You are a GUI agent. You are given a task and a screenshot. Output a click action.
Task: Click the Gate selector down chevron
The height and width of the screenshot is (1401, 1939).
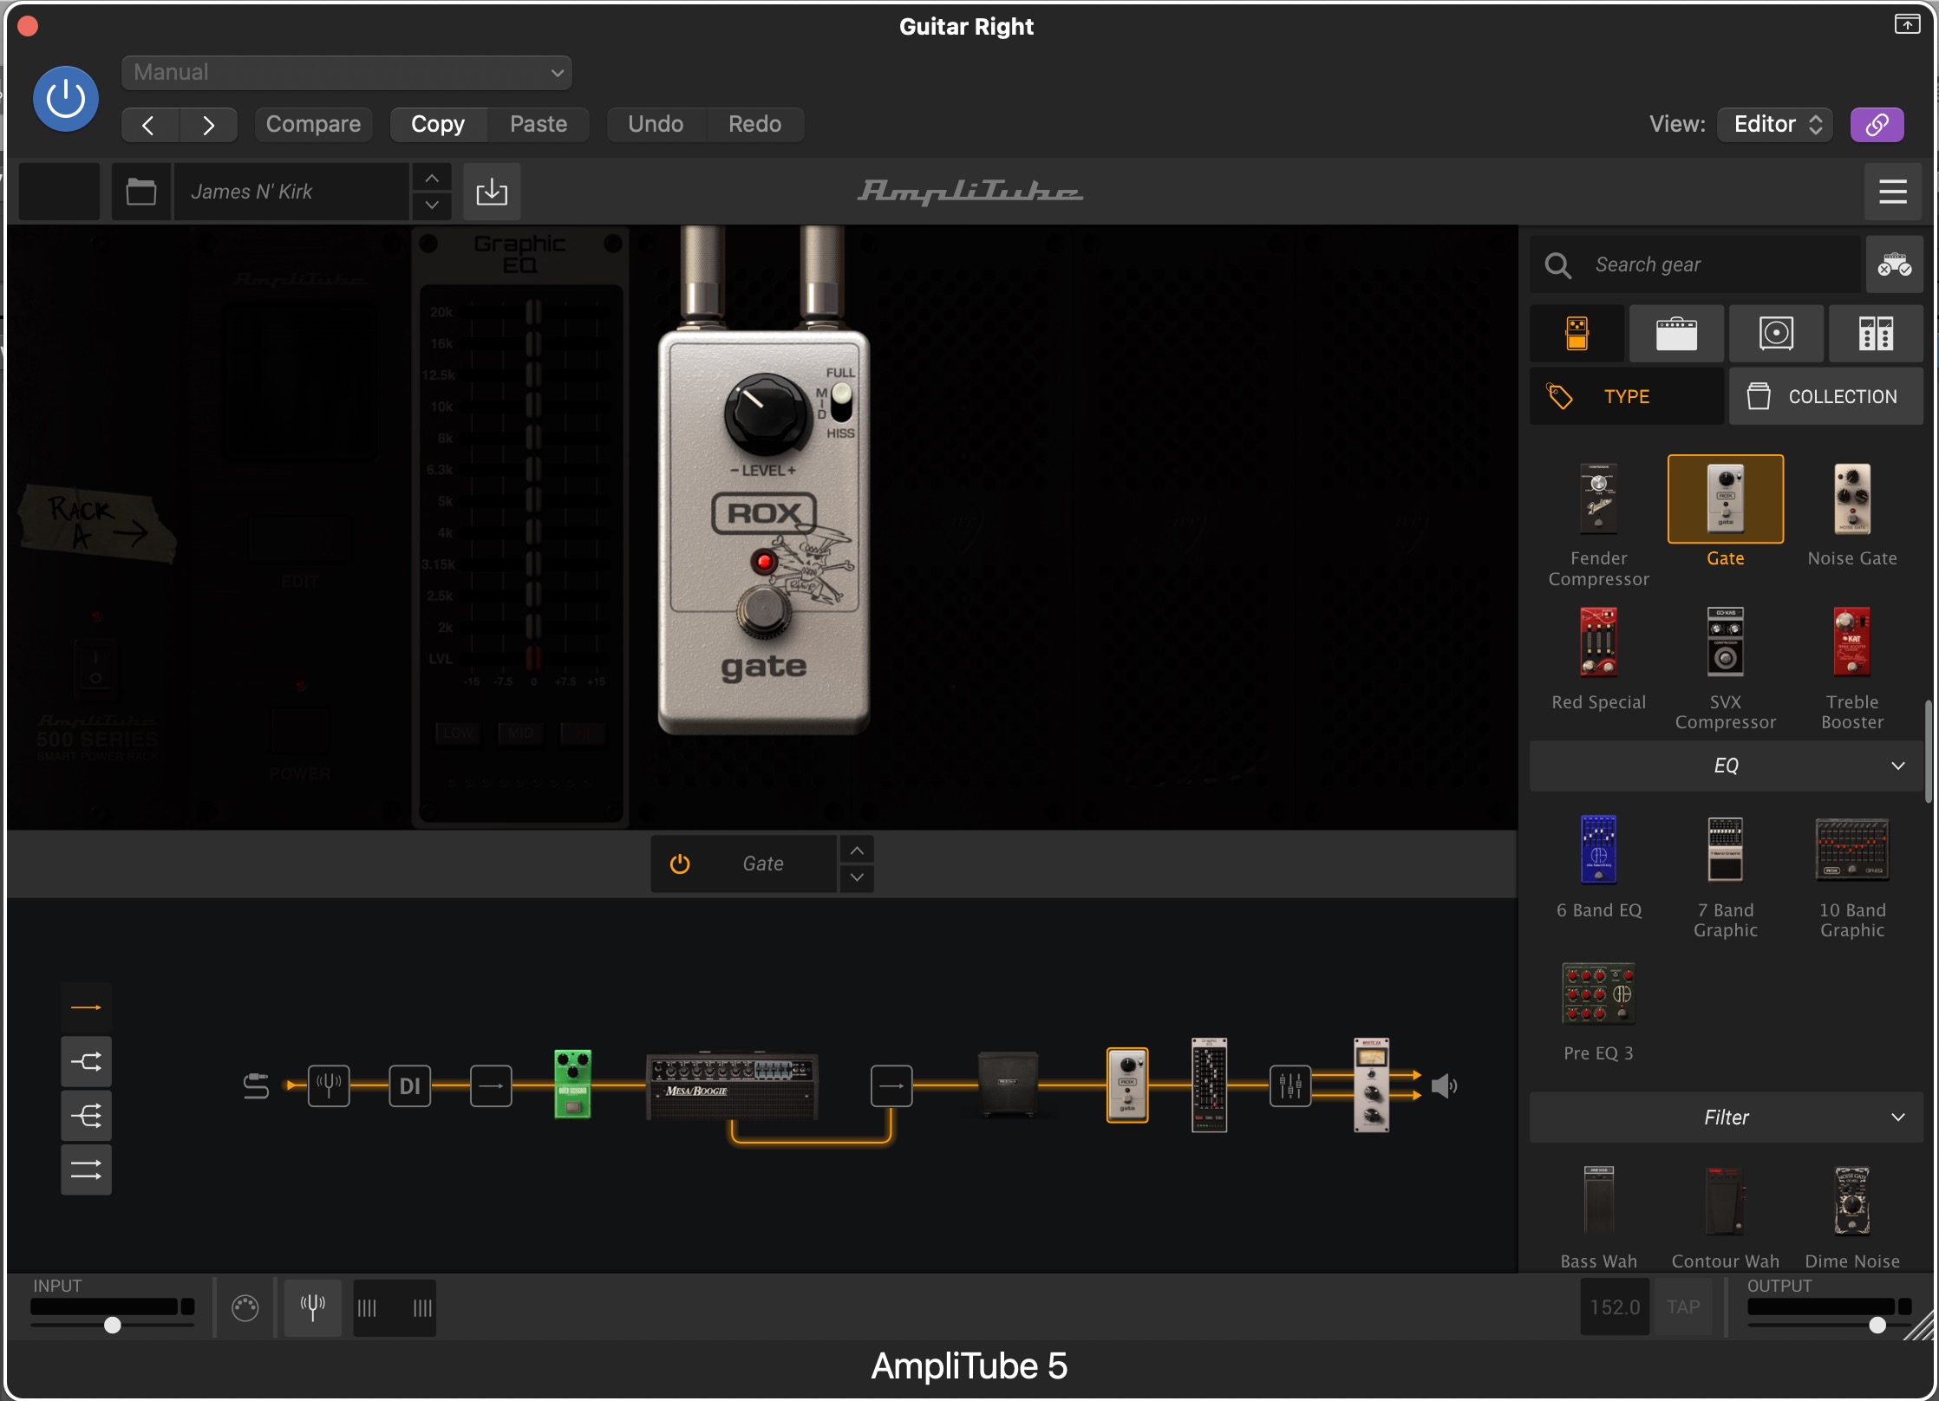click(x=857, y=878)
